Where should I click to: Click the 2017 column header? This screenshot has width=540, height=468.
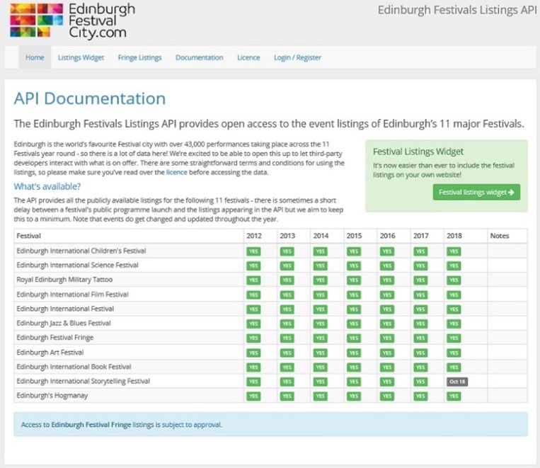(421, 236)
